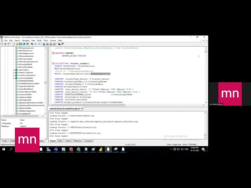251x188 pixels.
Task: Switch to the Build tab in bottom panel
Action: point(60,141)
